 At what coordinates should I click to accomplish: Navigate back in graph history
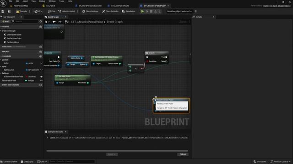tap(54, 22)
